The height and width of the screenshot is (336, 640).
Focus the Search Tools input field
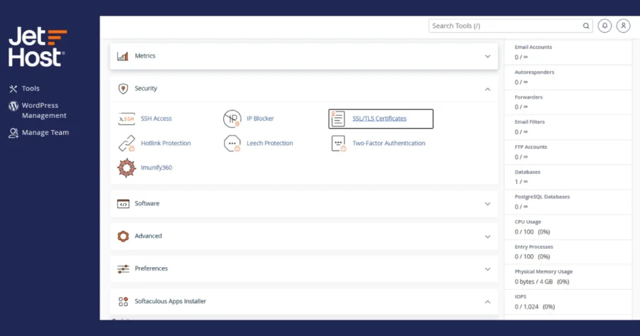click(505, 26)
